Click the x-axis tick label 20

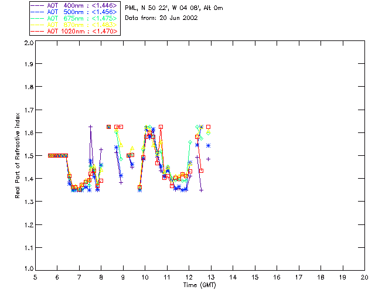[x=364, y=277]
